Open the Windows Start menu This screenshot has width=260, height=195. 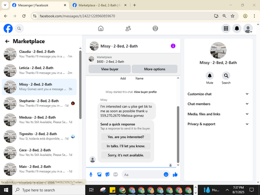click(6, 190)
